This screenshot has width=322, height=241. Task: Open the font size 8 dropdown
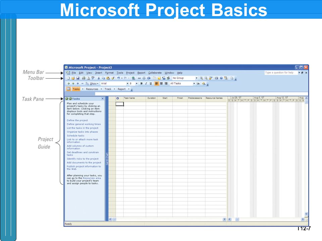[x=137, y=84]
